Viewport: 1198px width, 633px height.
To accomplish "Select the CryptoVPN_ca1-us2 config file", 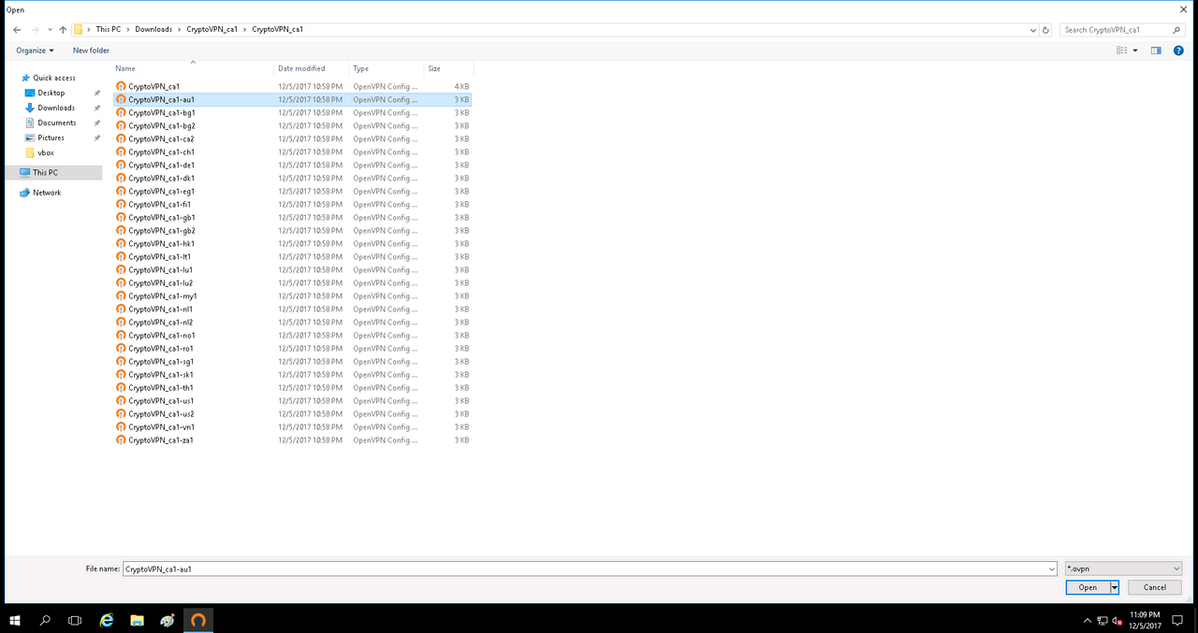I will click(x=161, y=413).
